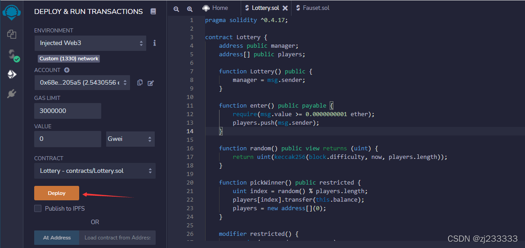Click the At Address button
The width and height of the screenshot is (525, 248).
pyautogui.click(x=57, y=238)
